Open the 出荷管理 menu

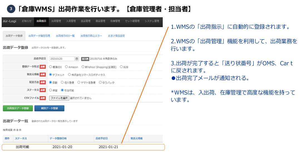[x=56, y=21]
